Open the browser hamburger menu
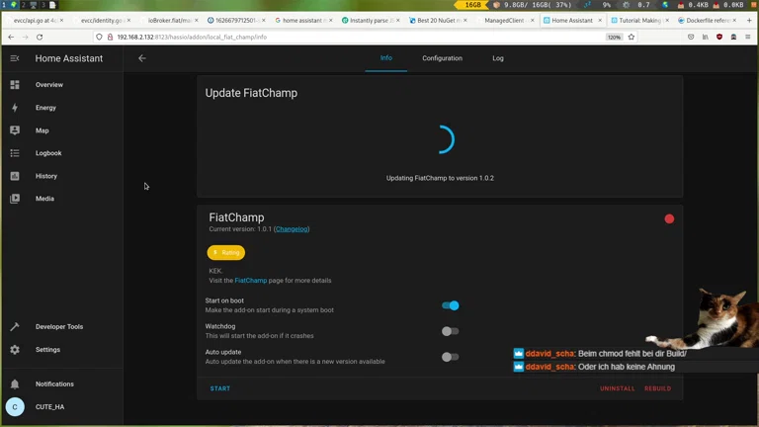Image resolution: width=759 pixels, height=427 pixels. [748, 37]
